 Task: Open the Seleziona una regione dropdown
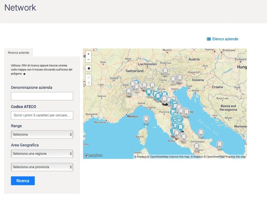[x=42, y=154]
